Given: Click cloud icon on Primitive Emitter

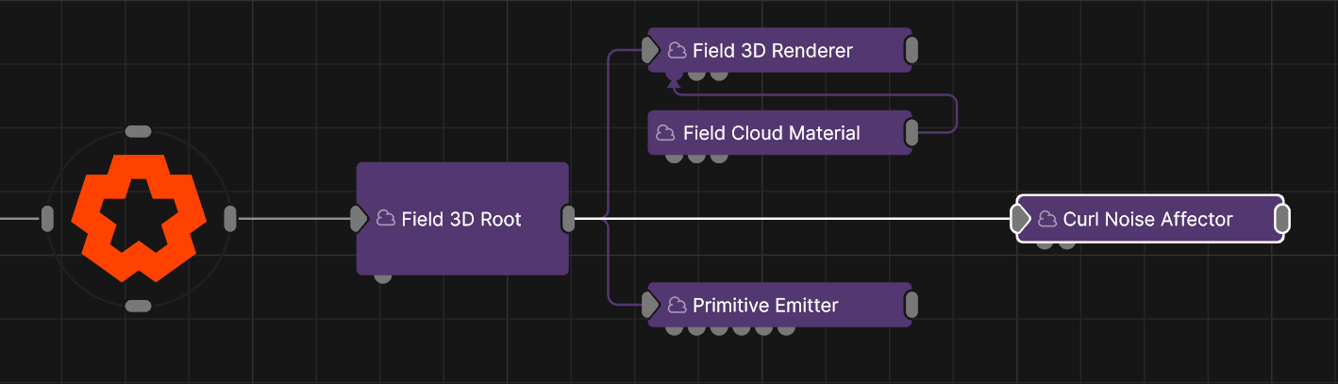Looking at the screenshot, I should click(677, 305).
